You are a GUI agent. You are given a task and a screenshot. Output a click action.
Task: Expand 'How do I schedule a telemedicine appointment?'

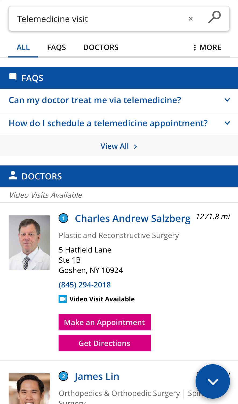[x=119, y=123]
